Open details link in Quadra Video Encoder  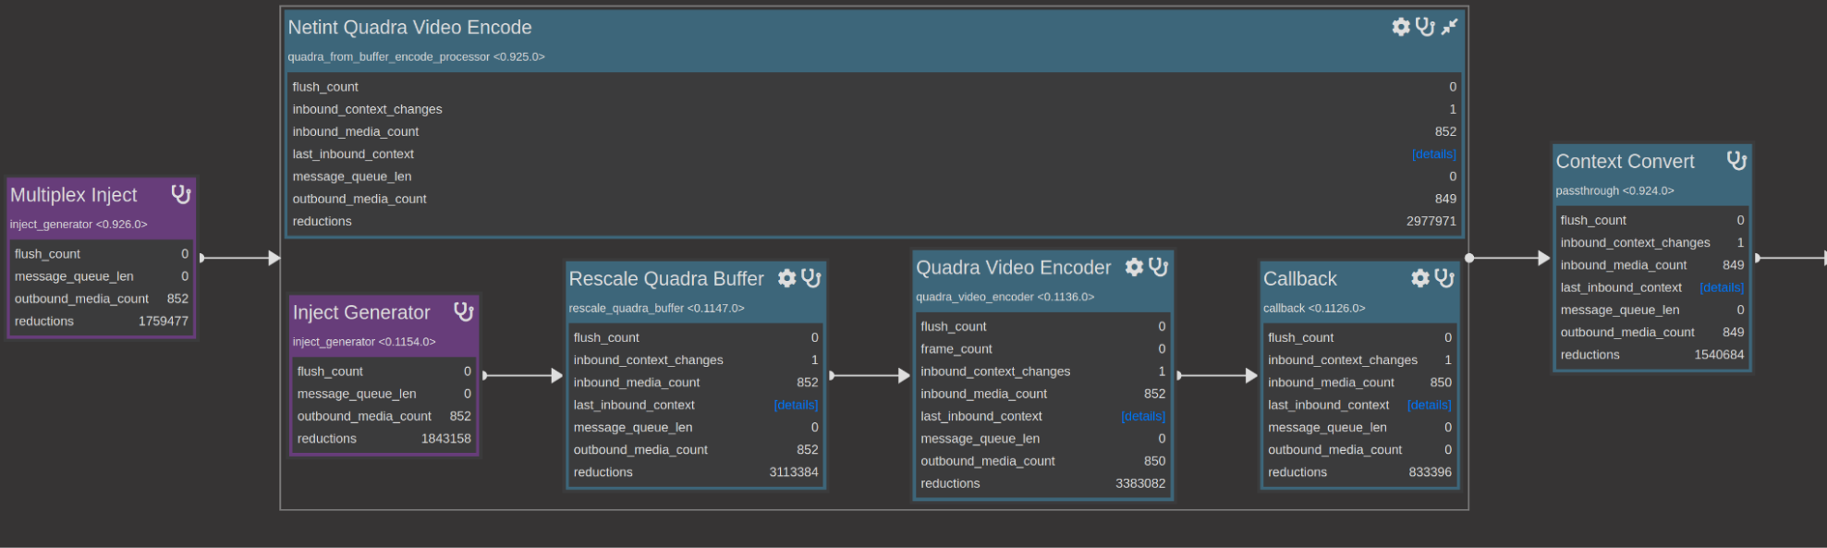(x=1143, y=416)
